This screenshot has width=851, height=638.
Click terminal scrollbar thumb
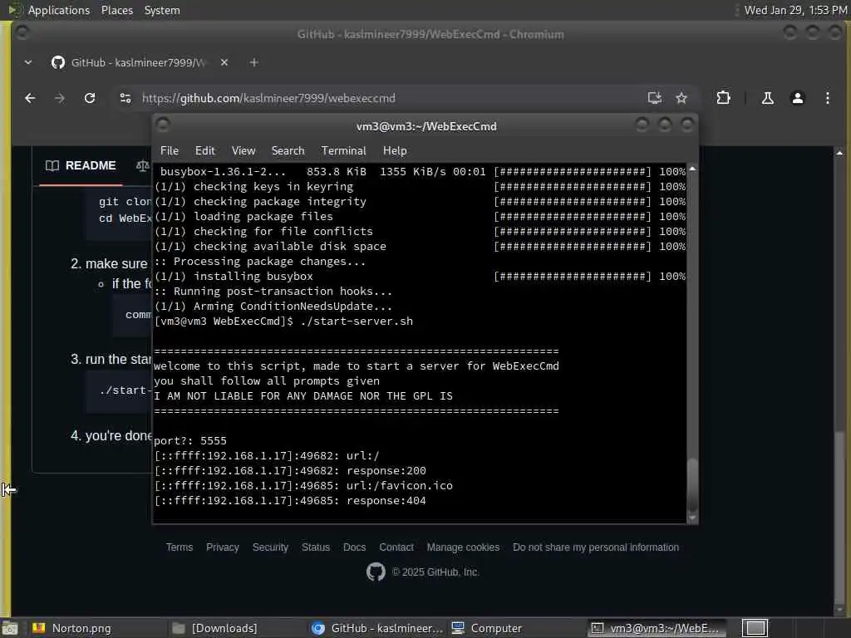coord(692,484)
